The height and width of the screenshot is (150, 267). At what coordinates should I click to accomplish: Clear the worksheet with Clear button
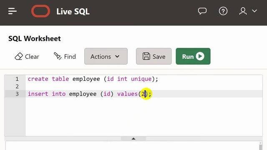click(x=27, y=57)
